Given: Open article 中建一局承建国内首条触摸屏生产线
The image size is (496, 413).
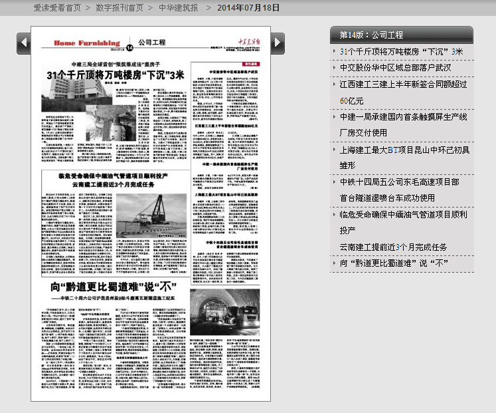Looking at the screenshot, I should (403, 116).
